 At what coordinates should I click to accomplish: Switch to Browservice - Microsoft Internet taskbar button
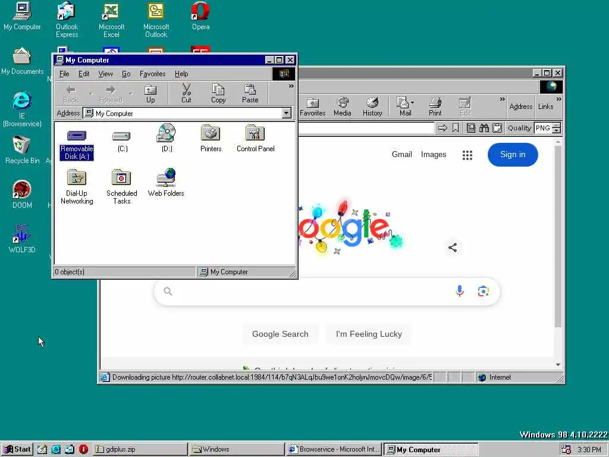[x=334, y=449]
